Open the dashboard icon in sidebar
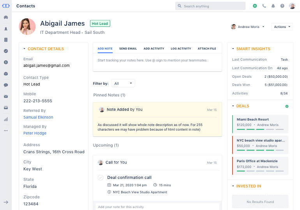The width and height of the screenshot is (300, 210). (6, 17)
